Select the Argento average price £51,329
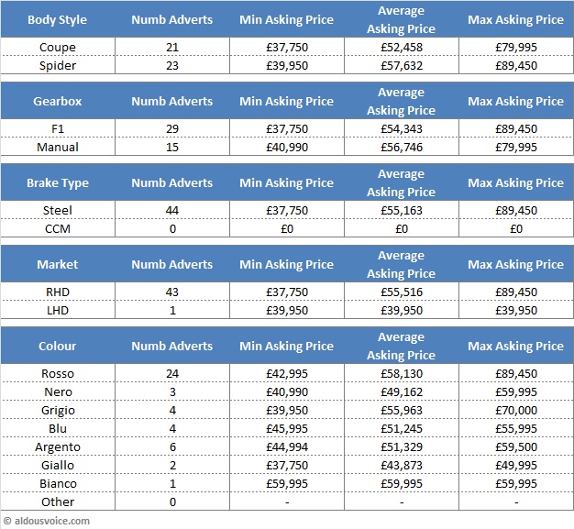 pos(401,446)
